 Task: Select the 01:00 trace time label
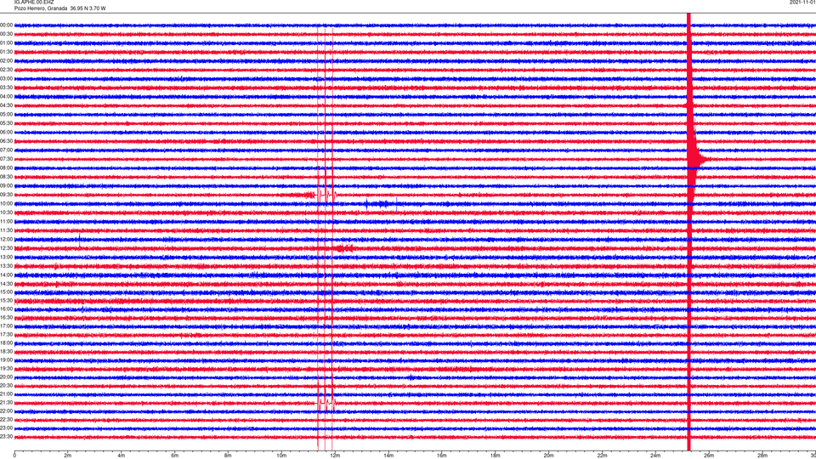click(7, 43)
